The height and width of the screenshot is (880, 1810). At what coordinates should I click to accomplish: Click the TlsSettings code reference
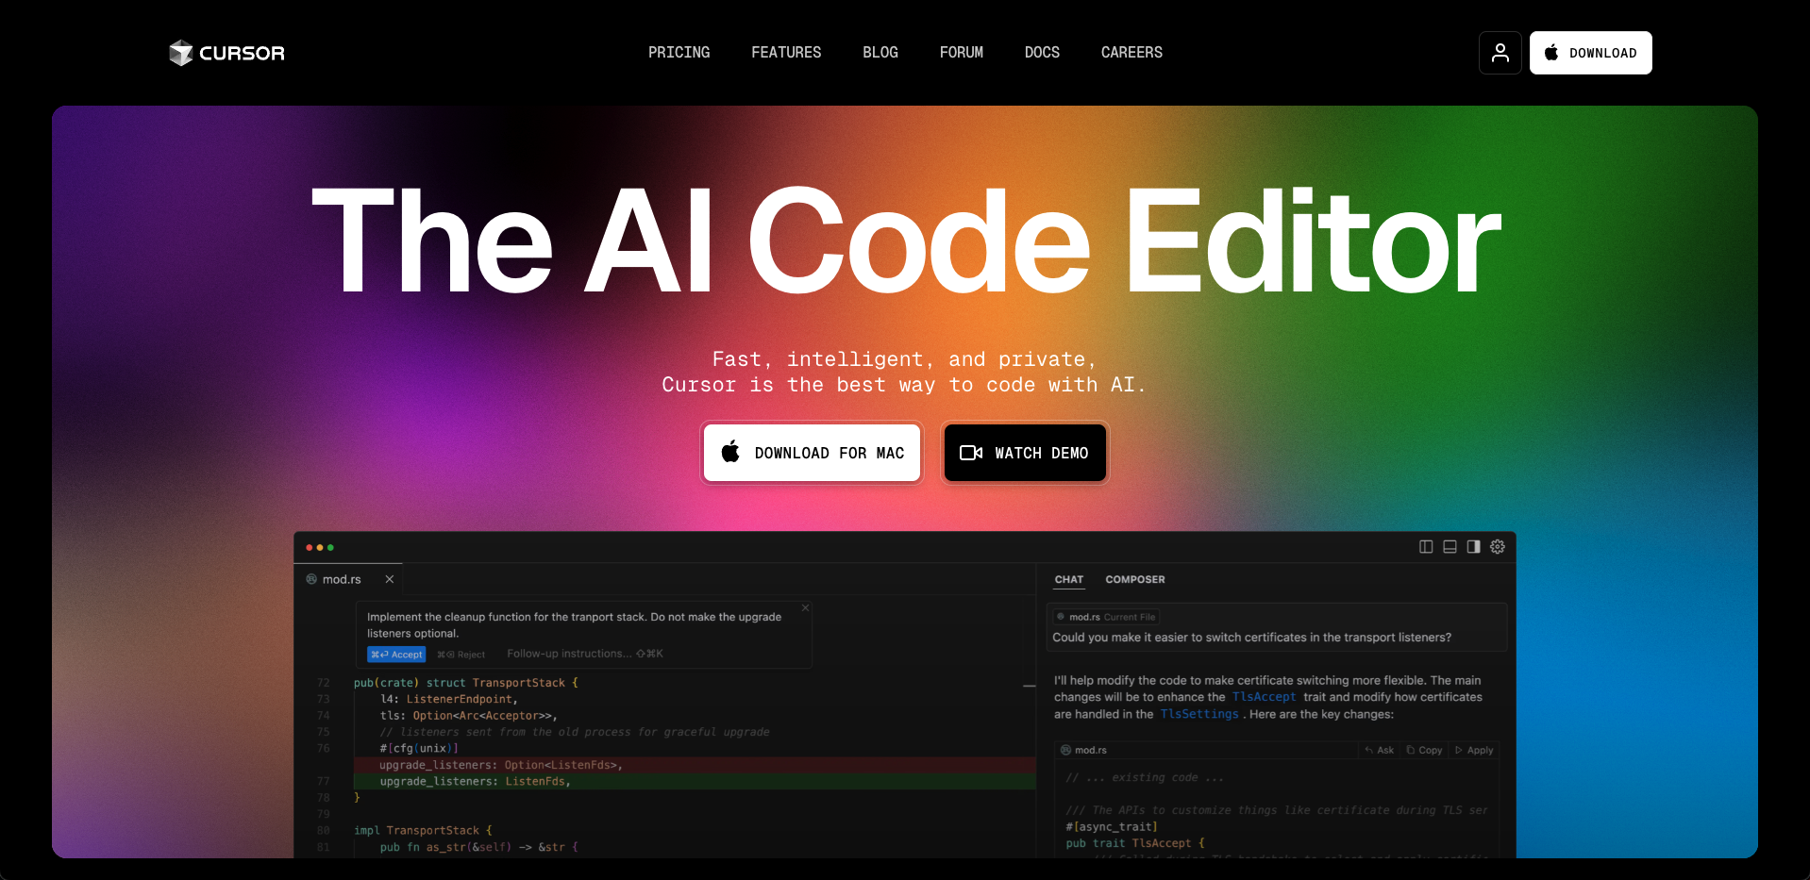[x=1199, y=714]
